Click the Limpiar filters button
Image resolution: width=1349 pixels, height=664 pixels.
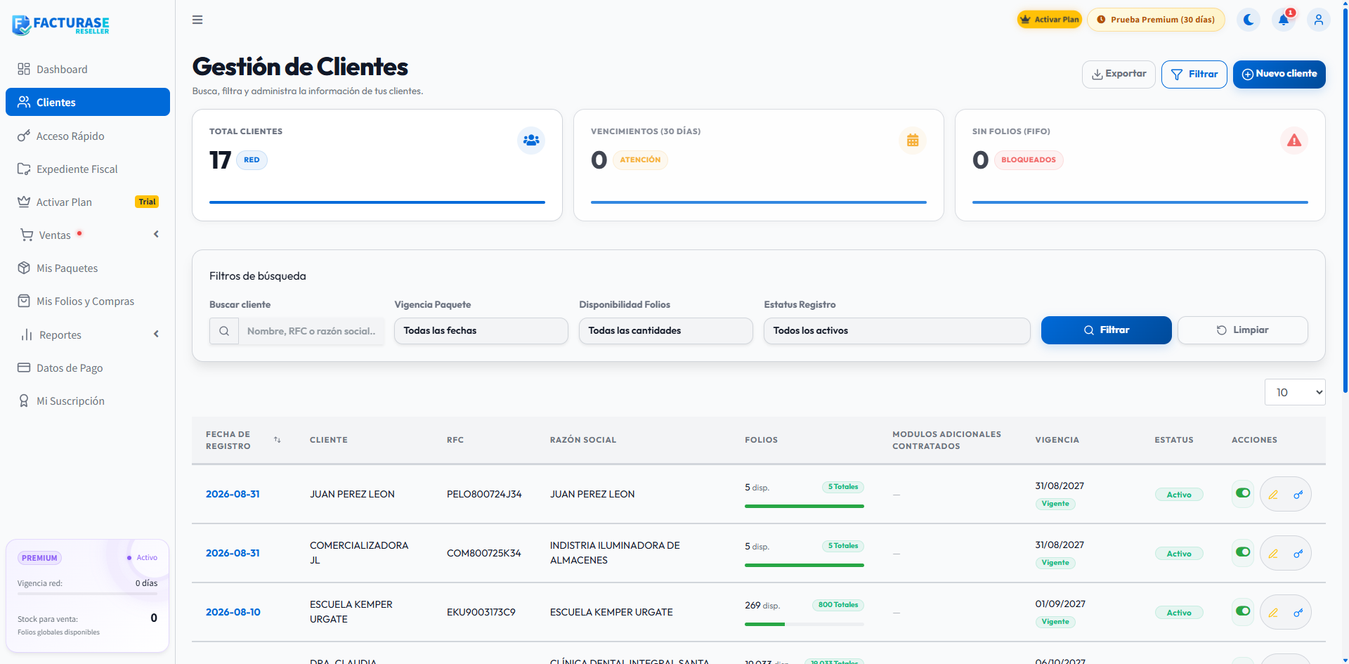1242,330
